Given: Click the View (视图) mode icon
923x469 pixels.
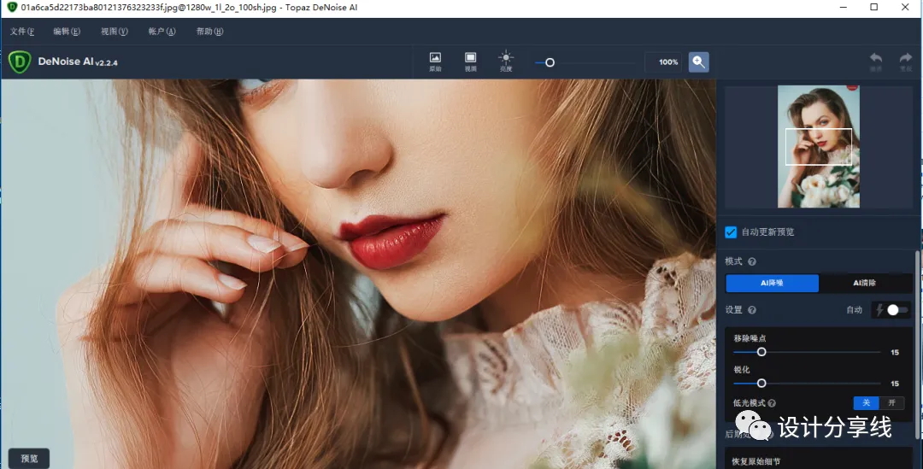Looking at the screenshot, I should (470, 61).
